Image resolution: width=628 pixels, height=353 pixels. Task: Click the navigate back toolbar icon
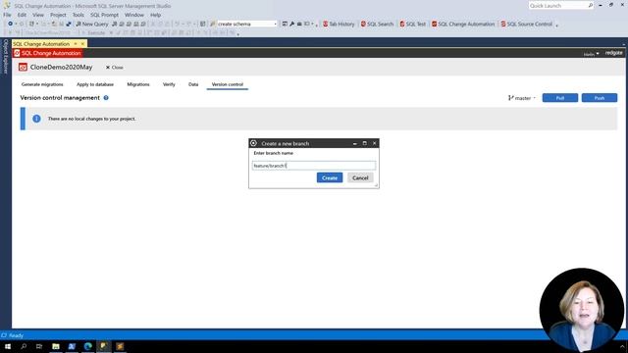pyautogui.click(x=10, y=24)
